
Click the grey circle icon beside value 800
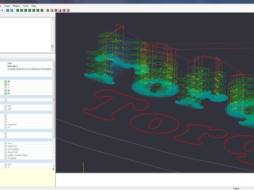(x=5, y=106)
